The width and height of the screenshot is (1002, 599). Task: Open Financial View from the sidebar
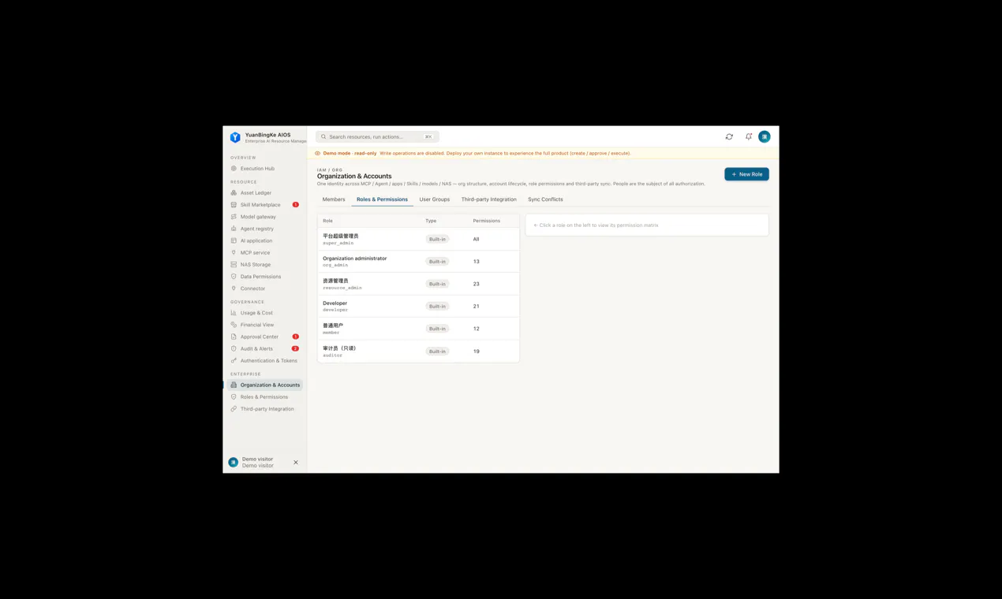[x=265, y=325]
